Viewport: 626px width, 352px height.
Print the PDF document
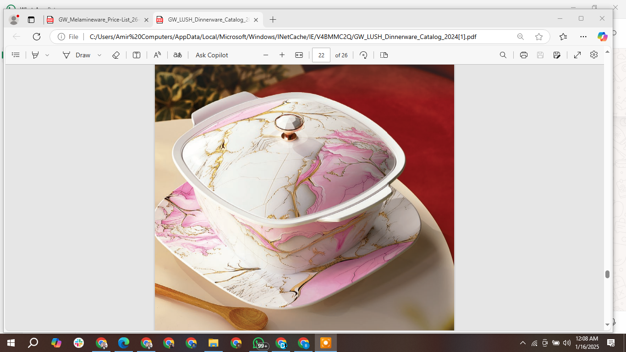pos(524,55)
